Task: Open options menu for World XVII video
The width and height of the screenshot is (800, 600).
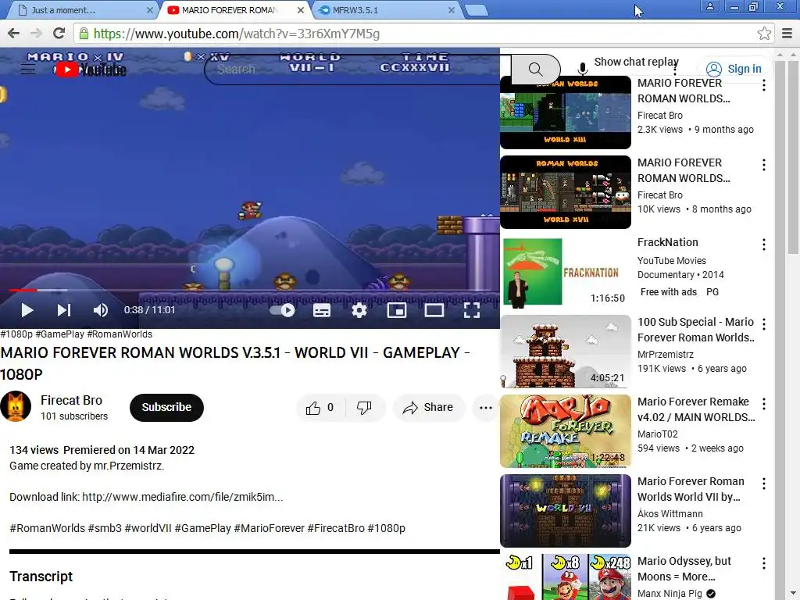Action: 764,165
